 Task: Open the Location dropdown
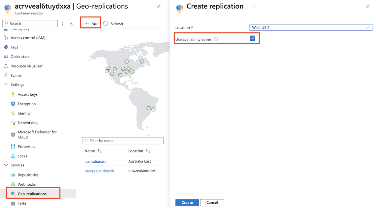(x=311, y=28)
